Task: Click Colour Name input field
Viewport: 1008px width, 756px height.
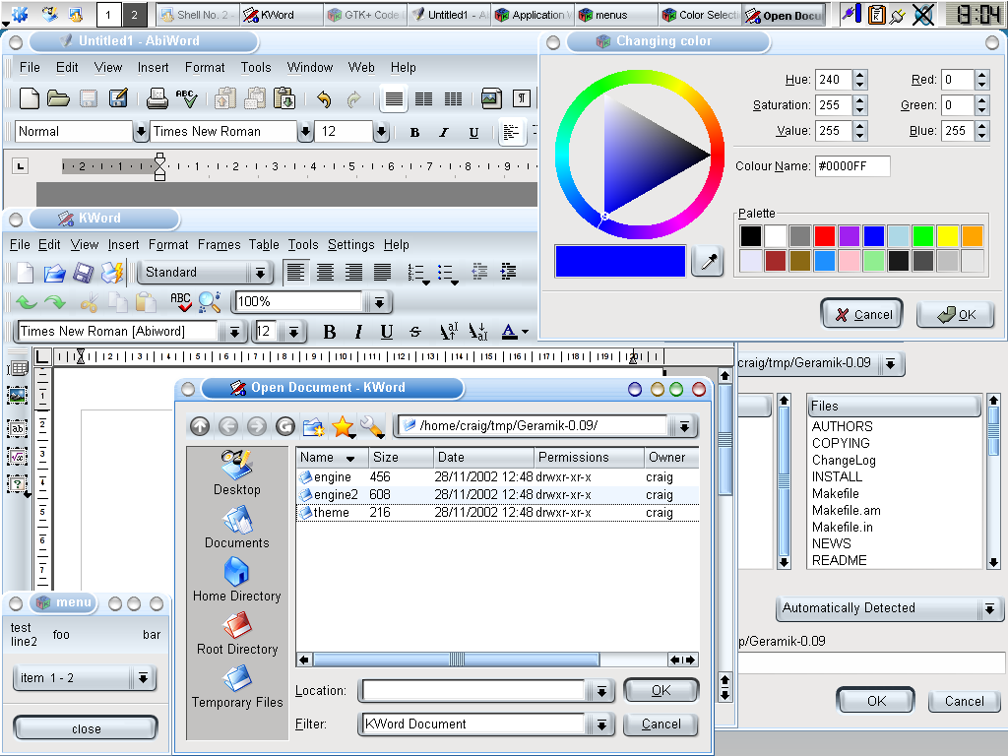Action: [852, 165]
